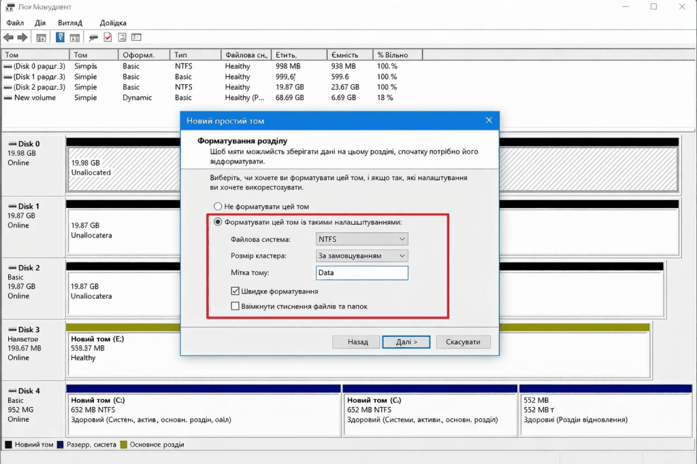The image size is (697, 464).
Task: Open the 'Файлова система' NTFS dropdown
Action: 362,239
